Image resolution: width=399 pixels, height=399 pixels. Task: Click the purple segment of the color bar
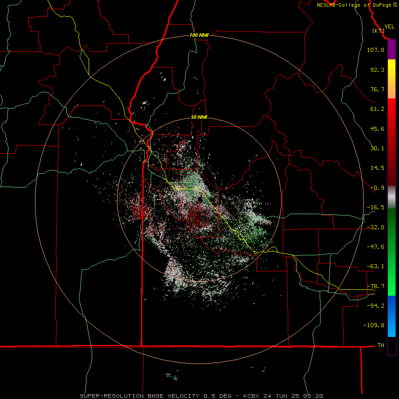[391, 50]
